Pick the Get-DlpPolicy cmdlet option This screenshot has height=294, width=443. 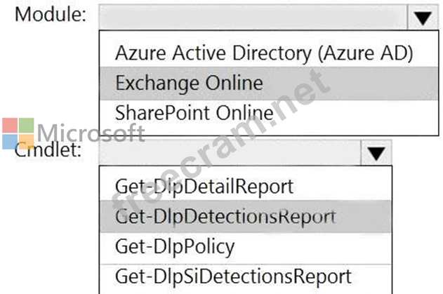(176, 246)
